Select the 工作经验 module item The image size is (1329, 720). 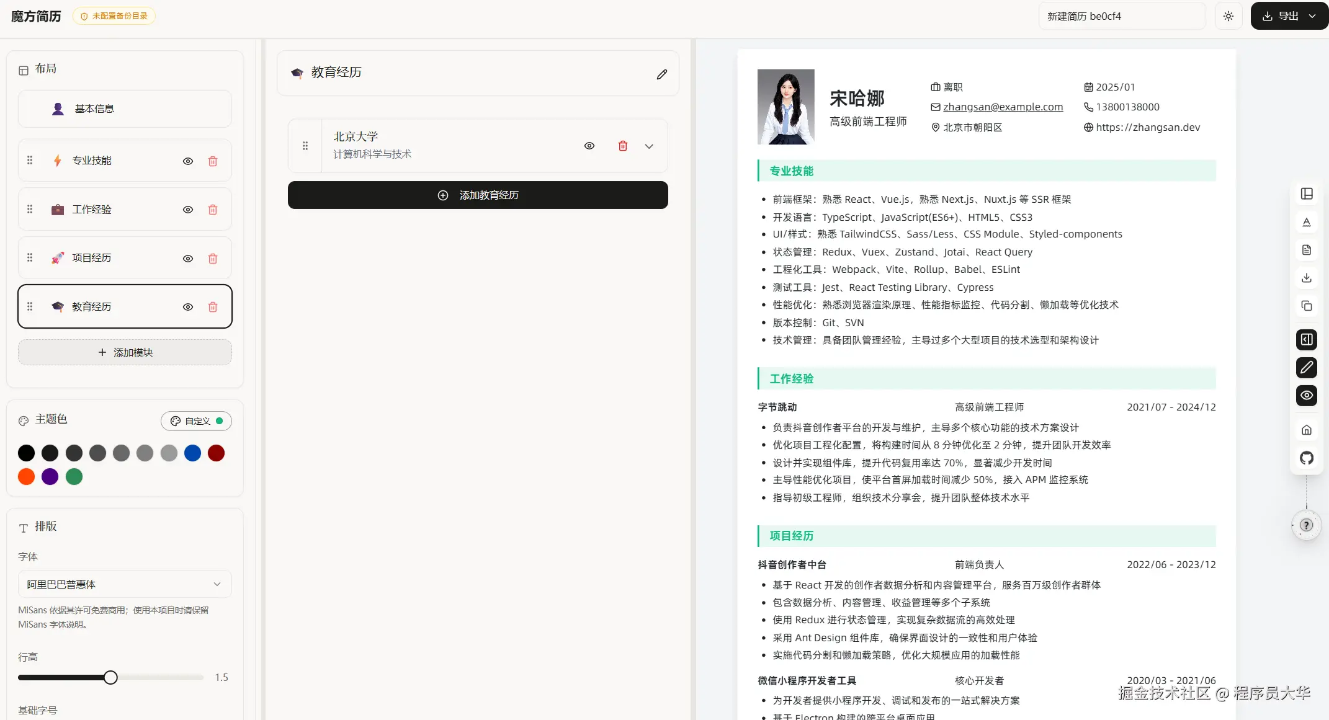tap(92, 210)
